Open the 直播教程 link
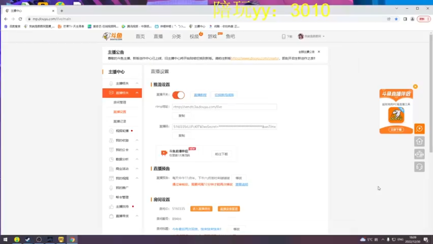The width and height of the screenshot is (433, 244). 200,95
